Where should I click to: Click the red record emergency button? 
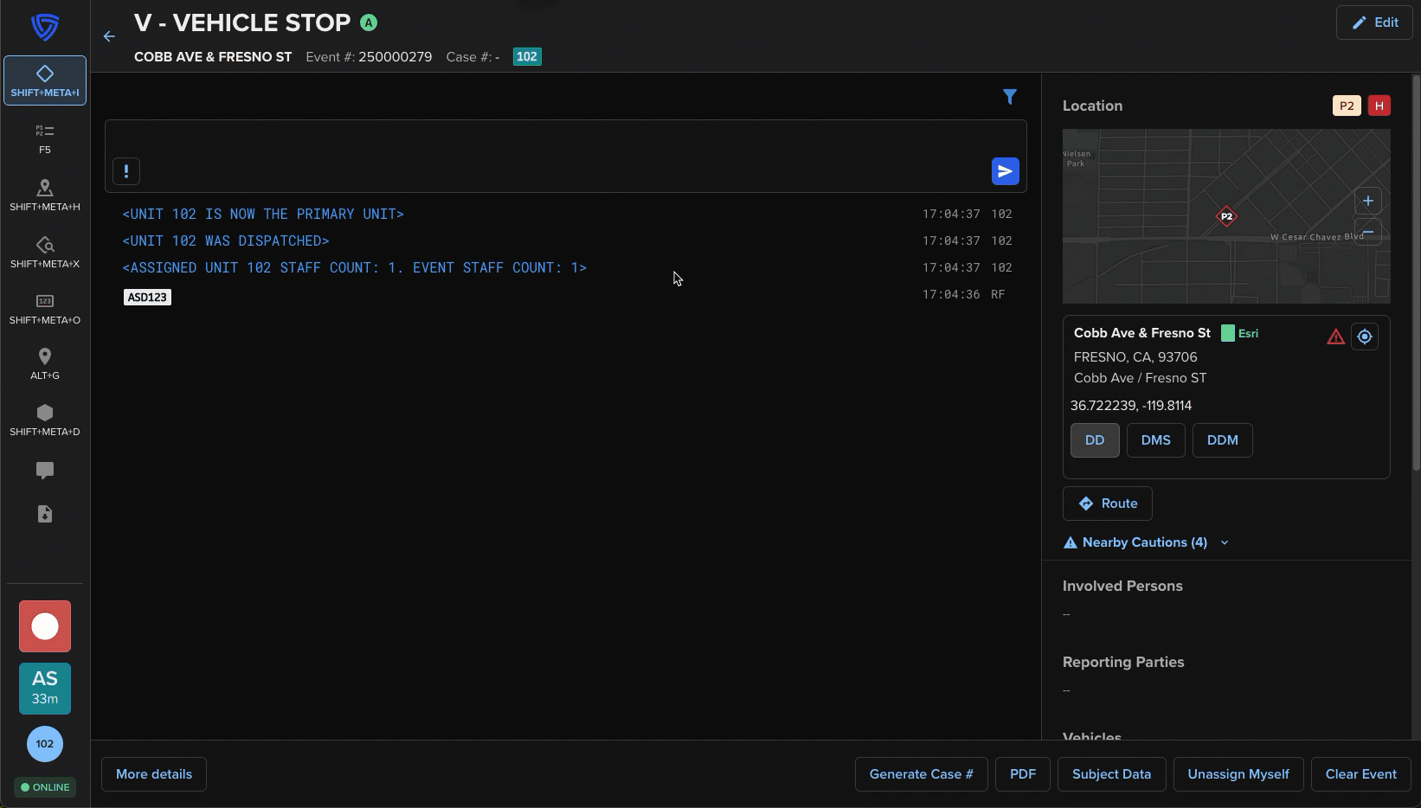(45, 626)
